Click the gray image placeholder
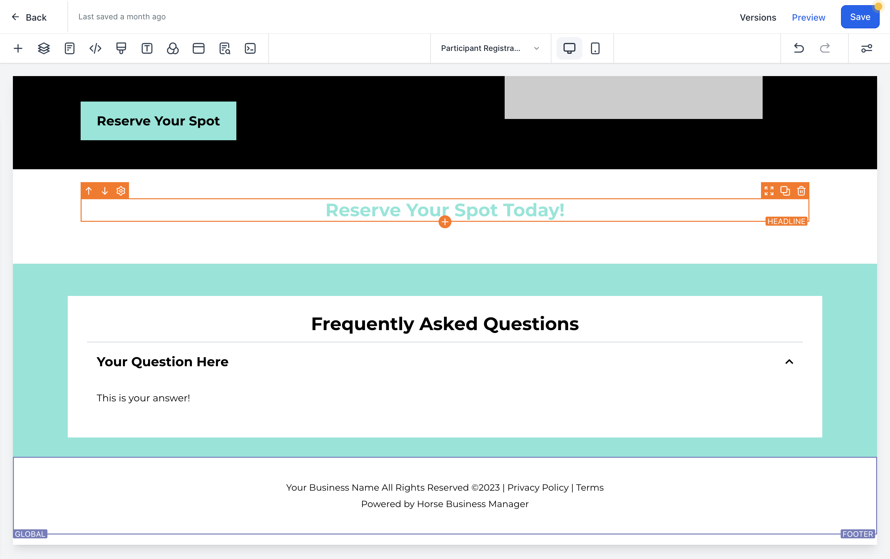Screen dimensions: 890x559 (633, 98)
